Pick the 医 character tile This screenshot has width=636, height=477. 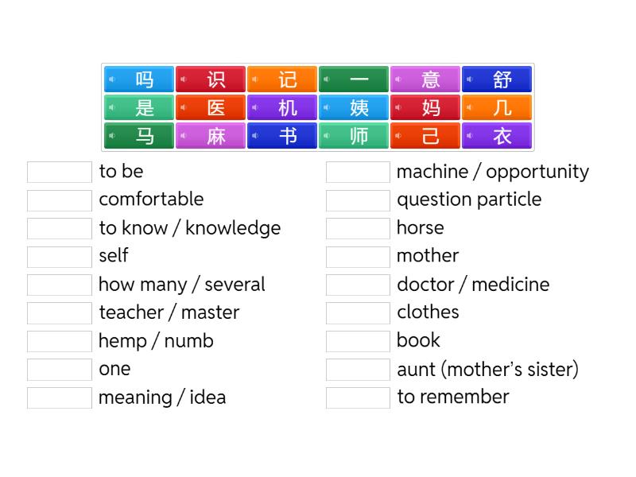(x=215, y=107)
